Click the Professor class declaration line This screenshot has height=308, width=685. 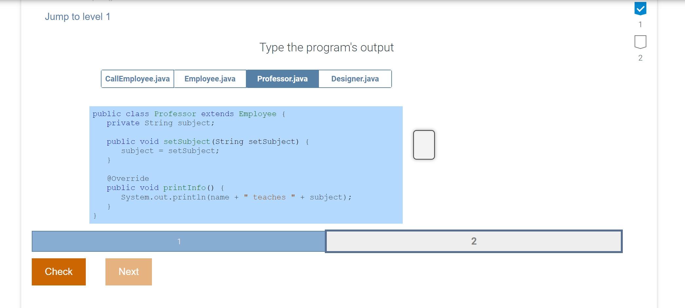coord(188,113)
